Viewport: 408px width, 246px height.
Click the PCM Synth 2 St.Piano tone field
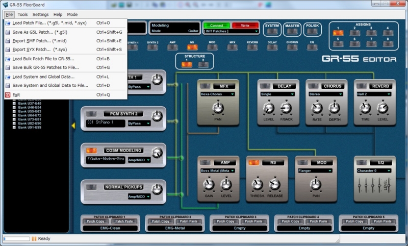pyautogui.click(x=105, y=123)
